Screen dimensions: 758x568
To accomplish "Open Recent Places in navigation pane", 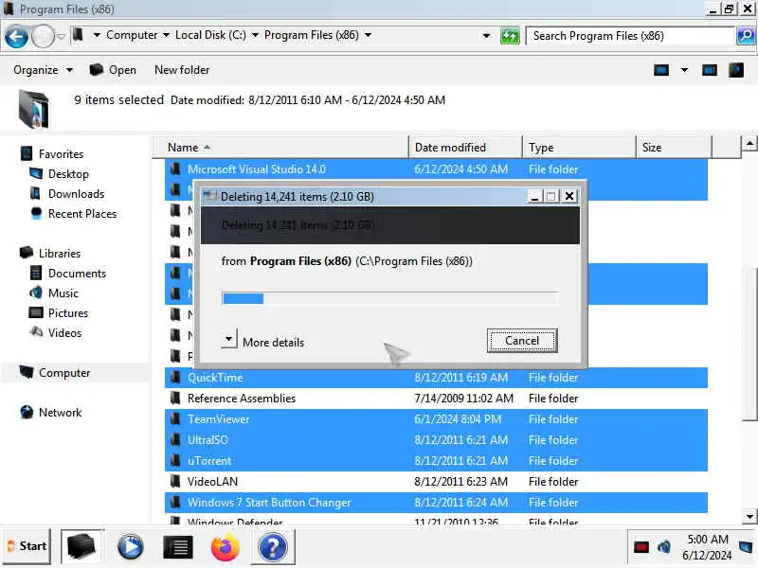I will pos(82,214).
